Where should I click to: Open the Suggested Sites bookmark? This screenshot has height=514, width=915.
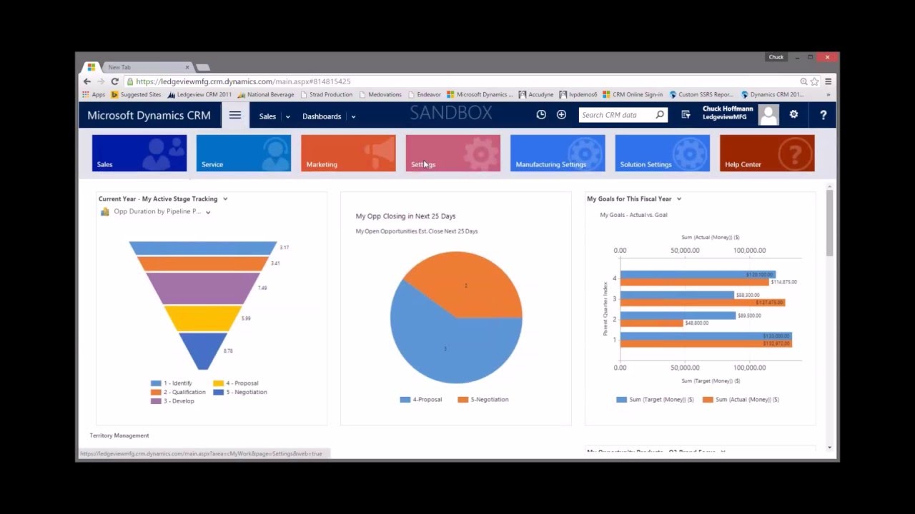136,94
